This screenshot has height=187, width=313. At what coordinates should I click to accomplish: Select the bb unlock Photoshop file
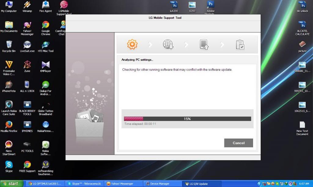tap(302, 7)
